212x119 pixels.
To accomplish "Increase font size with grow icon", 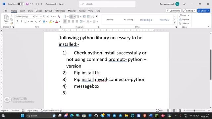I will [44, 17].
